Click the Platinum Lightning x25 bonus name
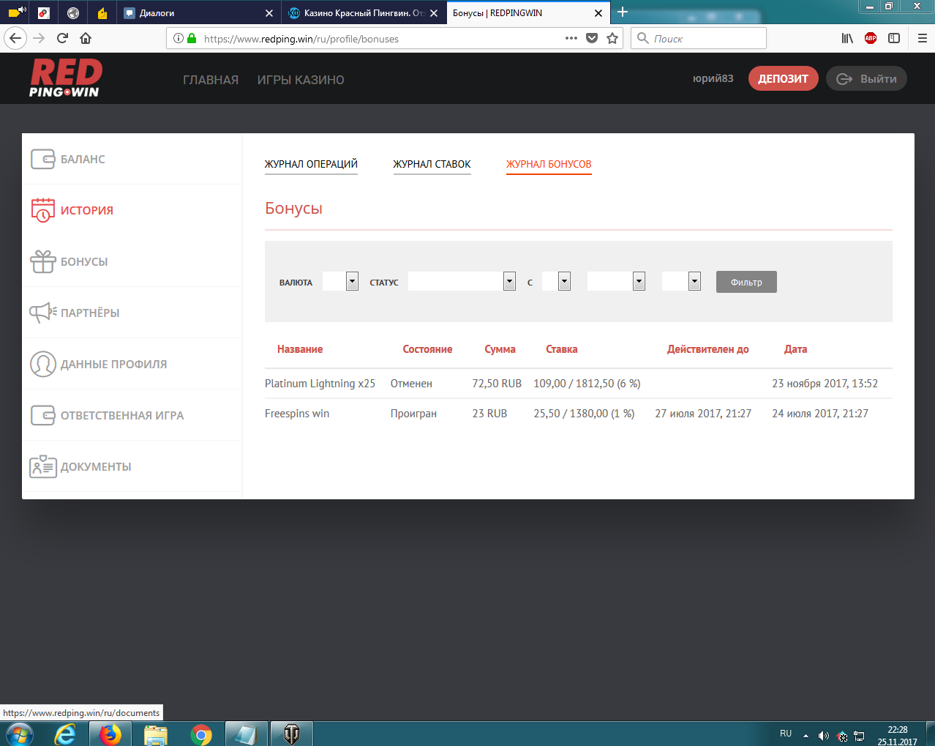 (320, 384)
